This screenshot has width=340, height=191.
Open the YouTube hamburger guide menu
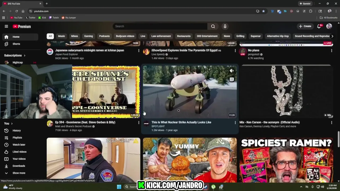click(x=6, y=26)
